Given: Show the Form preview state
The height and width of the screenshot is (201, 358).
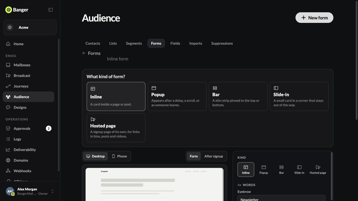Looking at the screenshot, I should pyautogui.click(x=194, y=156).
